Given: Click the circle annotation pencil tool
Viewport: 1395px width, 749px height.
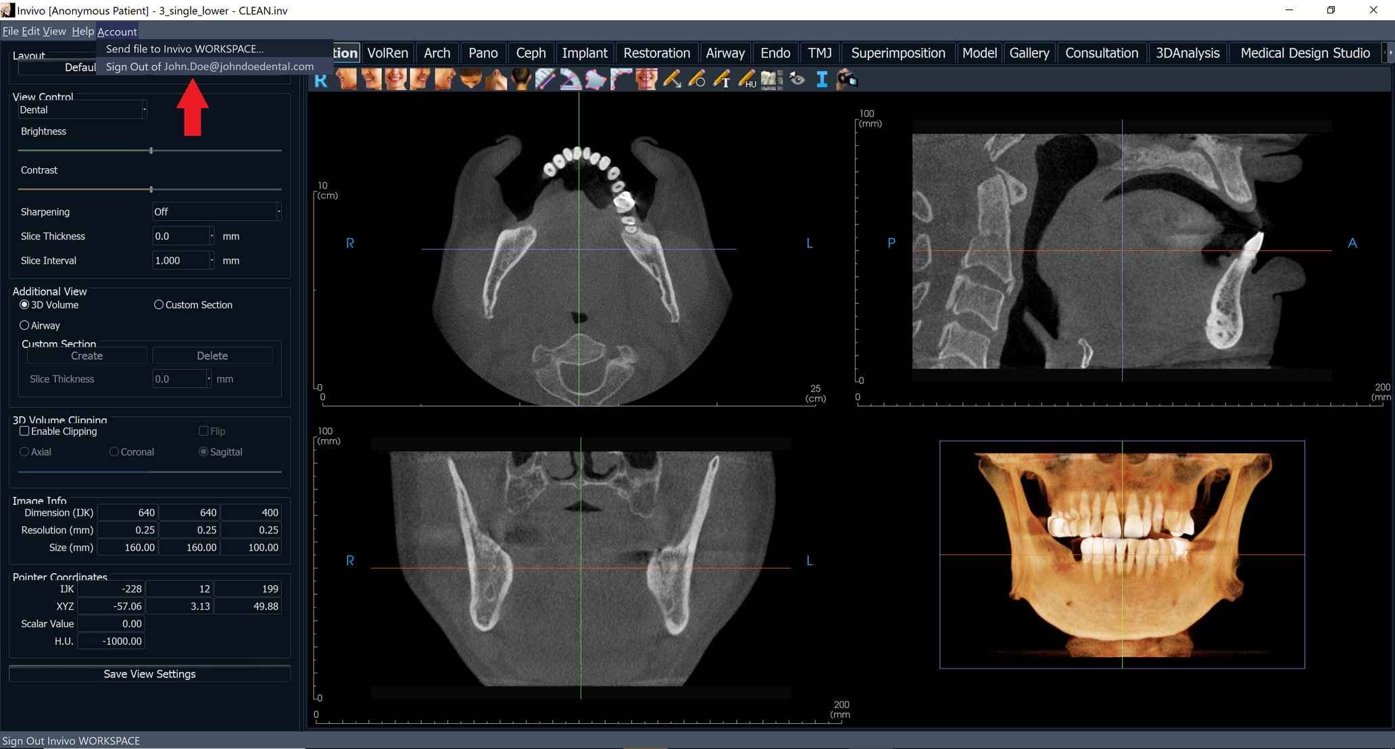Looking at the screenshot, I should [696, 80].
